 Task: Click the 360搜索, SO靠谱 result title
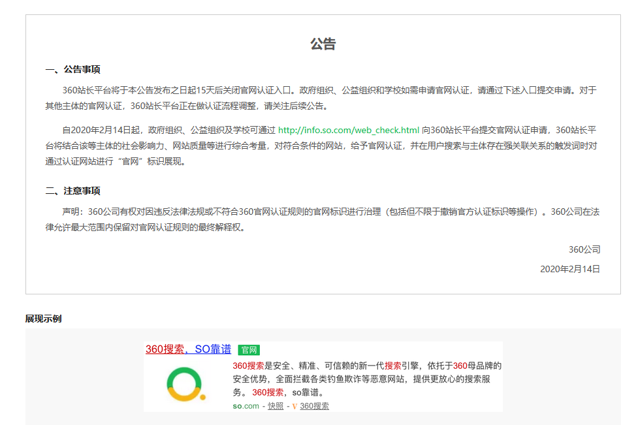(188, 349)
